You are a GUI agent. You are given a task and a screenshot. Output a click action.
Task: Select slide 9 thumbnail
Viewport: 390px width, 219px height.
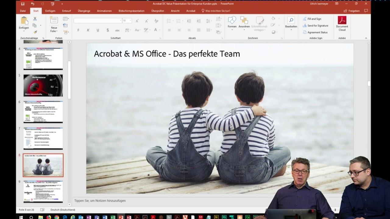(43, 192)
